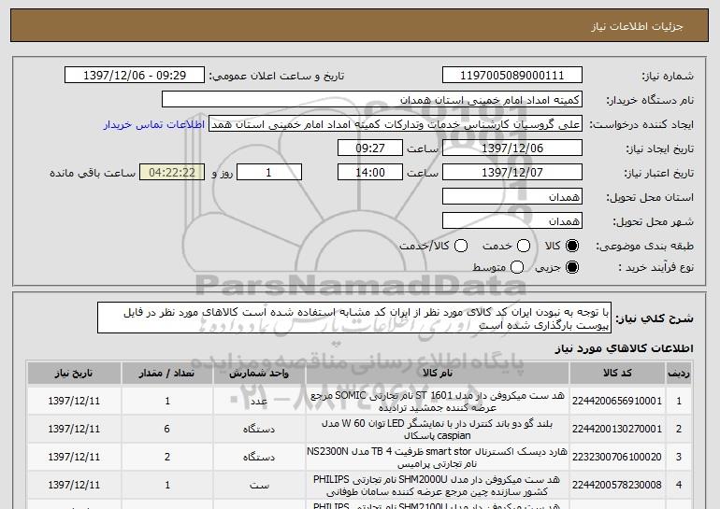Click validity date field 1397/12/07

(512, 173)
